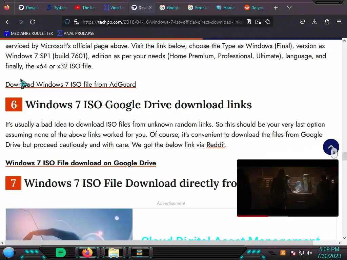Click the padlock site info icon
This screenshot has width=347, height=260.
(x=76, y=22)
